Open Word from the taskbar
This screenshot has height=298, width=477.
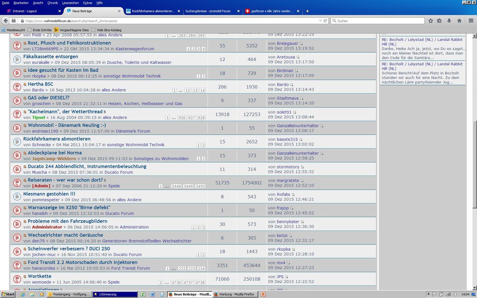click(152, 294)
